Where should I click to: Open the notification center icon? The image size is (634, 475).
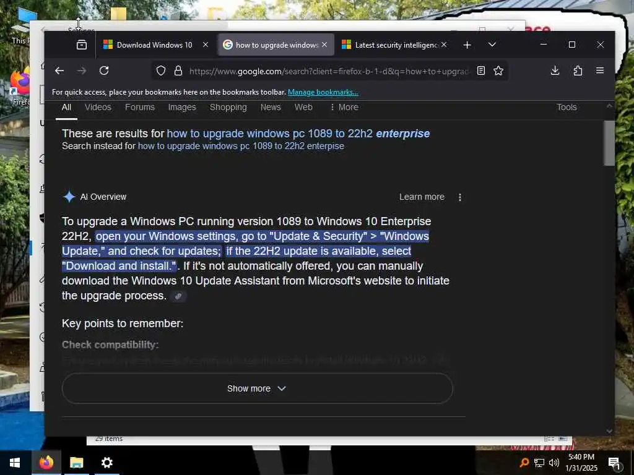614,463
